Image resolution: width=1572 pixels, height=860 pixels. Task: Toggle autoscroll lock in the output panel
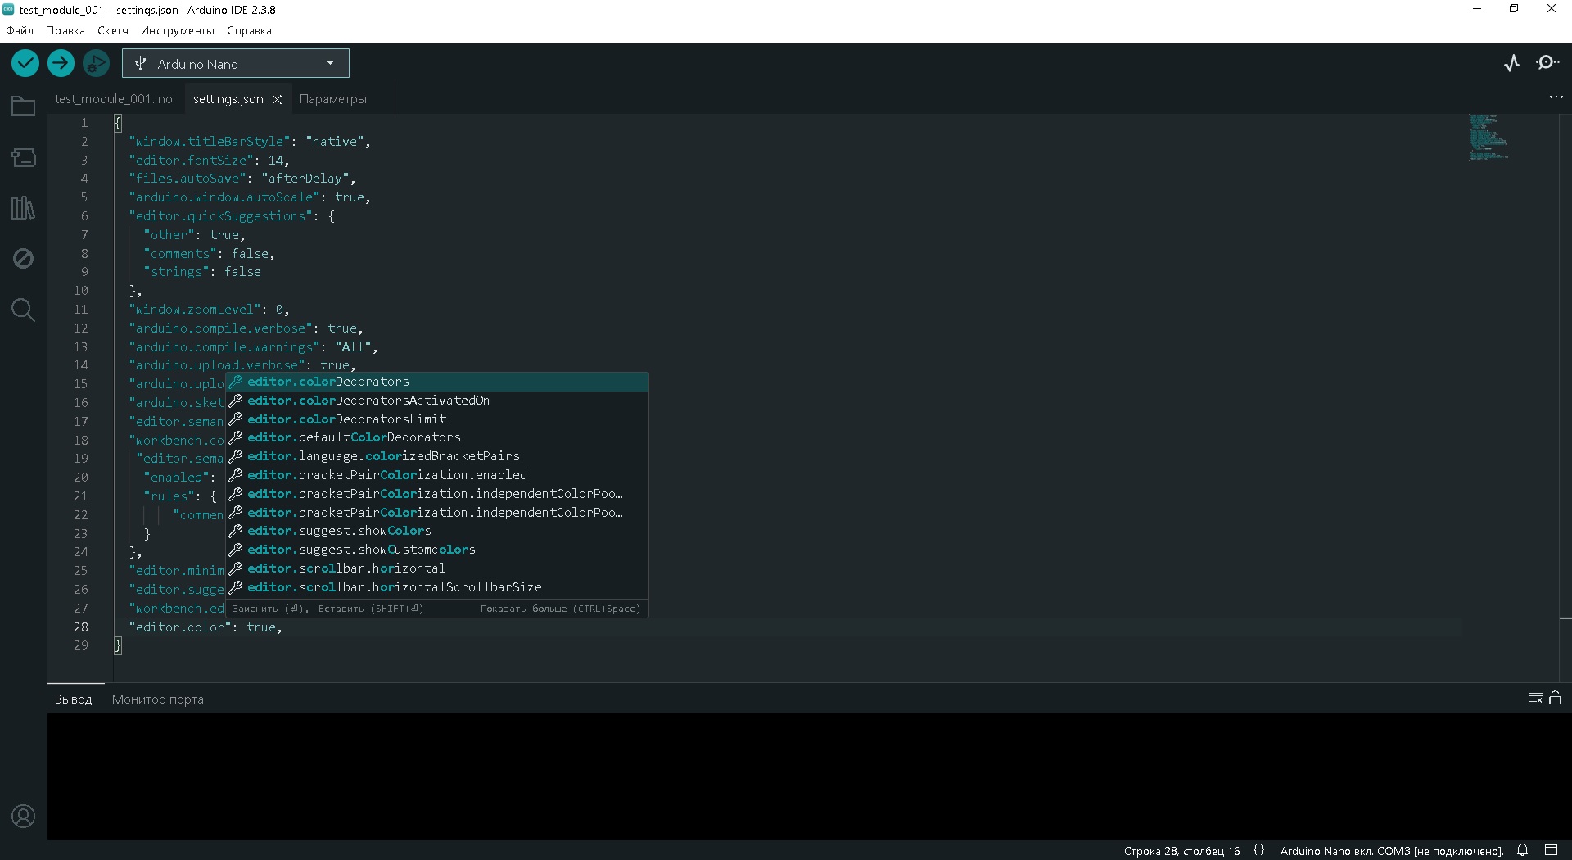coord(1555,698)
